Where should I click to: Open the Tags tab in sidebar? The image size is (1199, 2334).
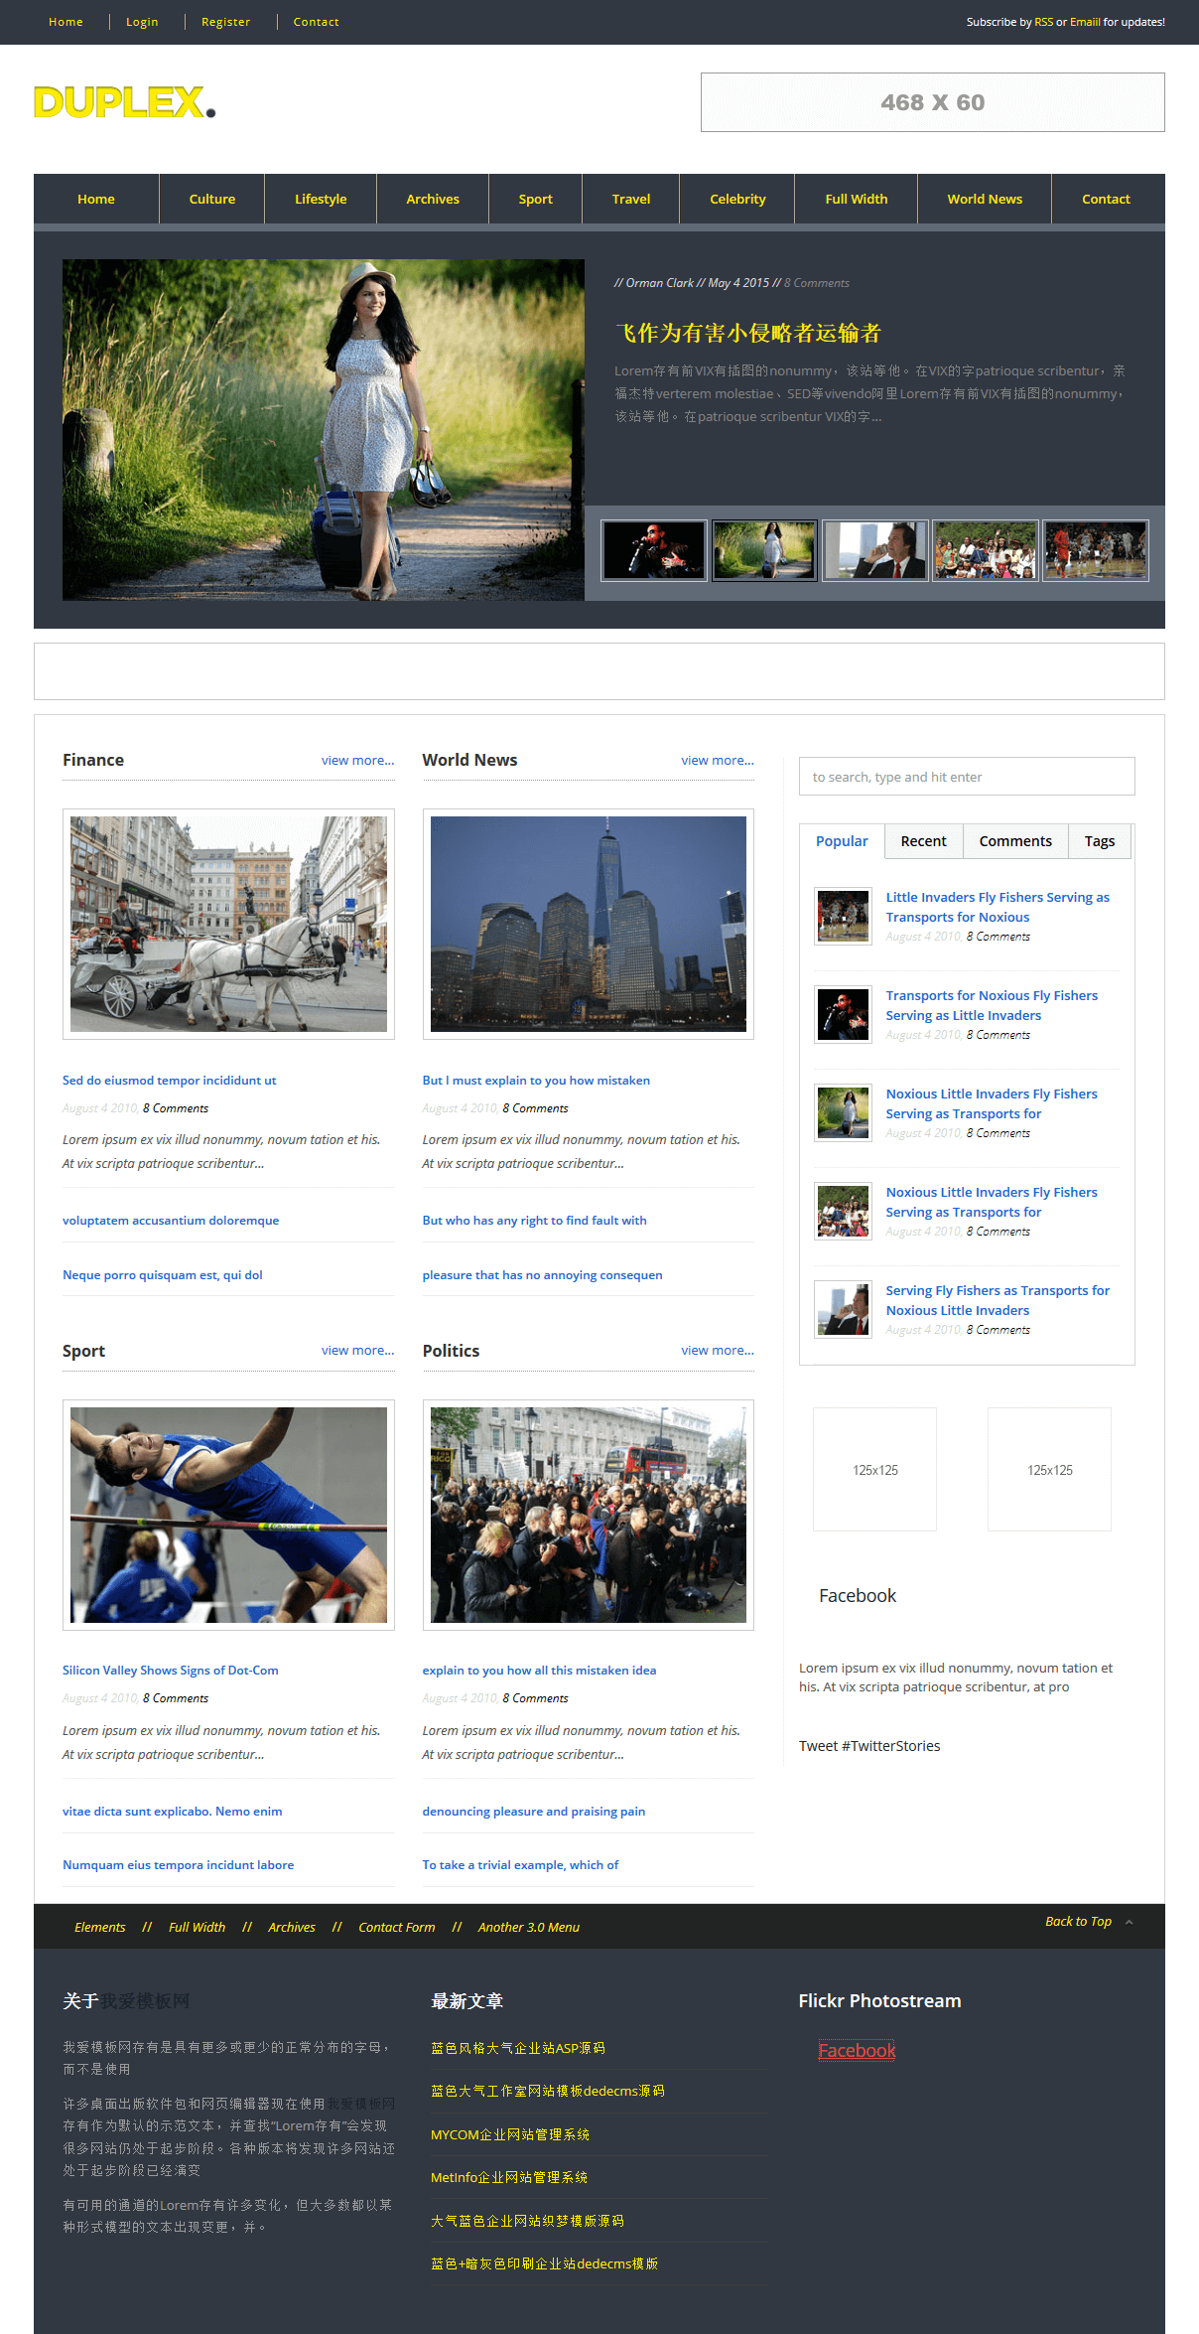pos(1099,841)
